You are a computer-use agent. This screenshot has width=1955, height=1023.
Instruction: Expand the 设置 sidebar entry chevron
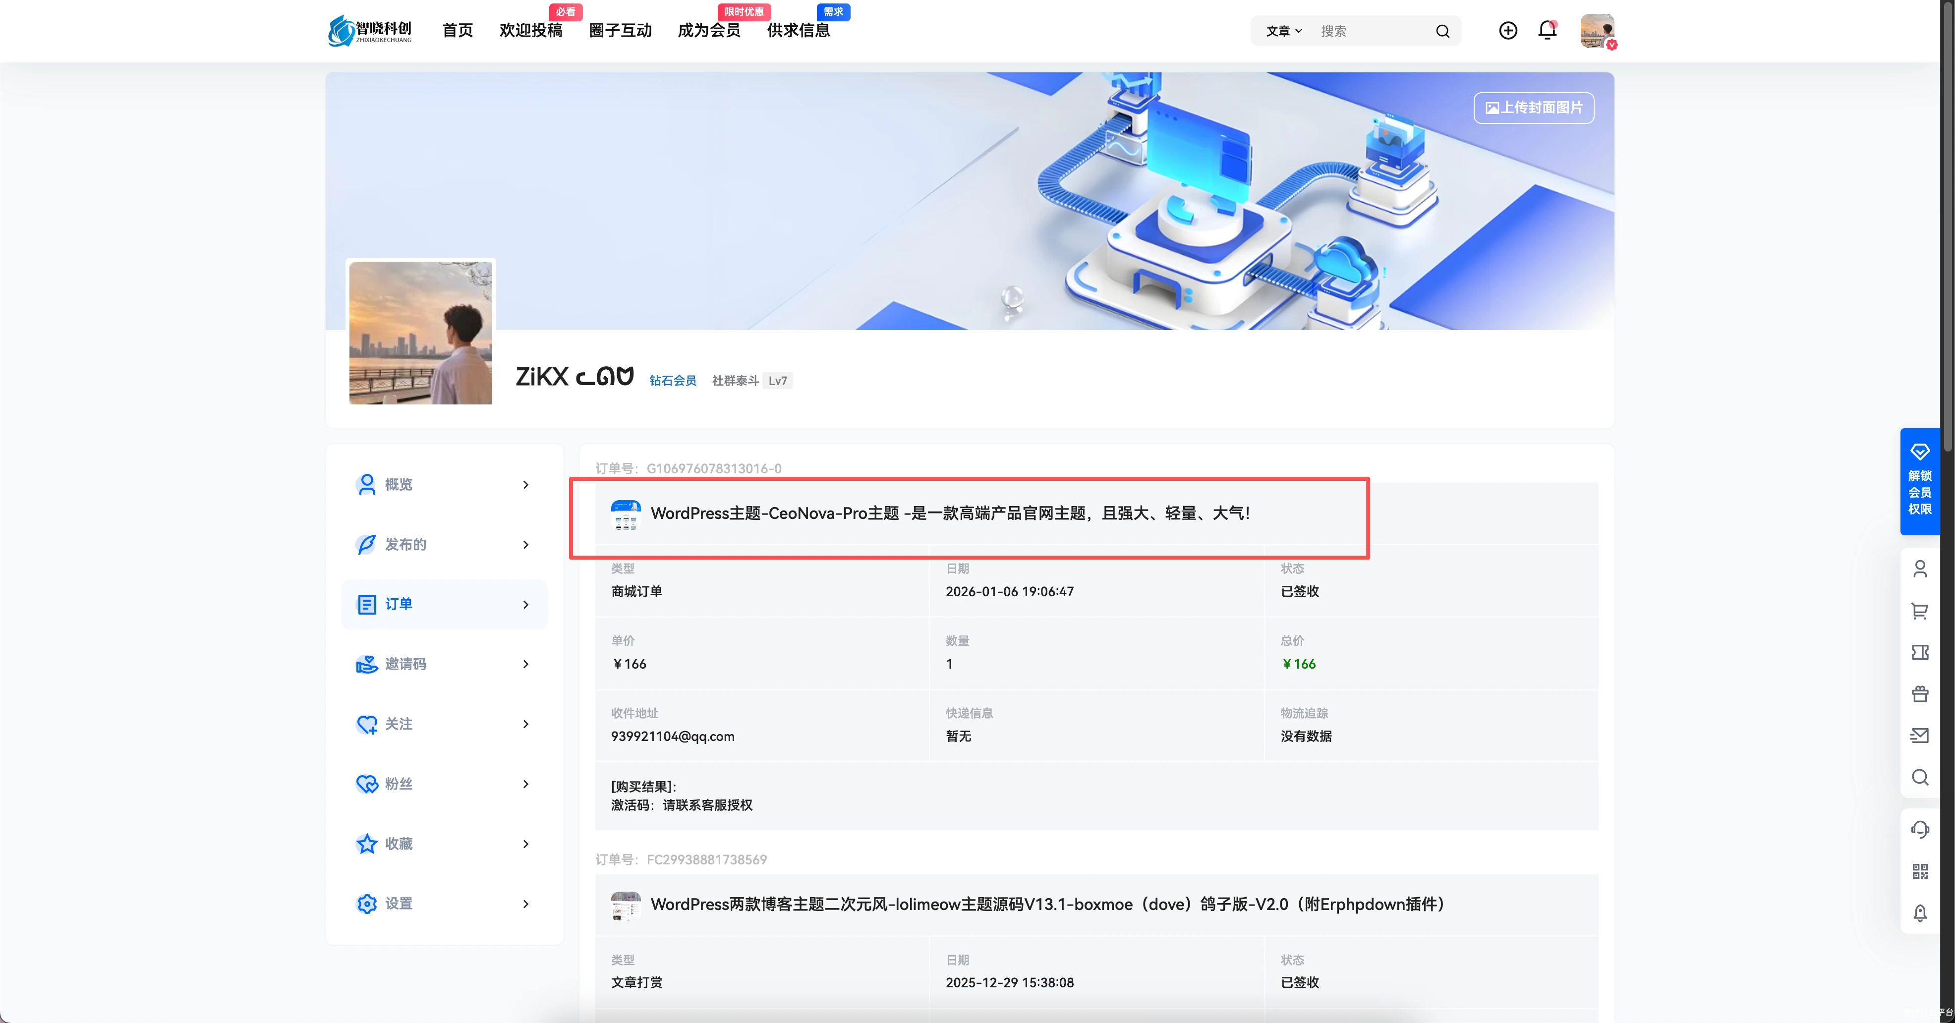point(525,904)
